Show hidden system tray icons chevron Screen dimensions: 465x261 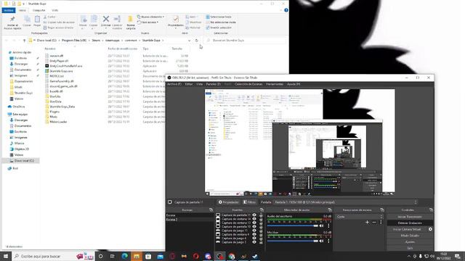(x=409, y=256)
